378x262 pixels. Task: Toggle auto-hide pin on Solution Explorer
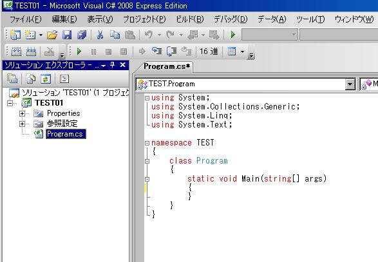coord(112,65)
